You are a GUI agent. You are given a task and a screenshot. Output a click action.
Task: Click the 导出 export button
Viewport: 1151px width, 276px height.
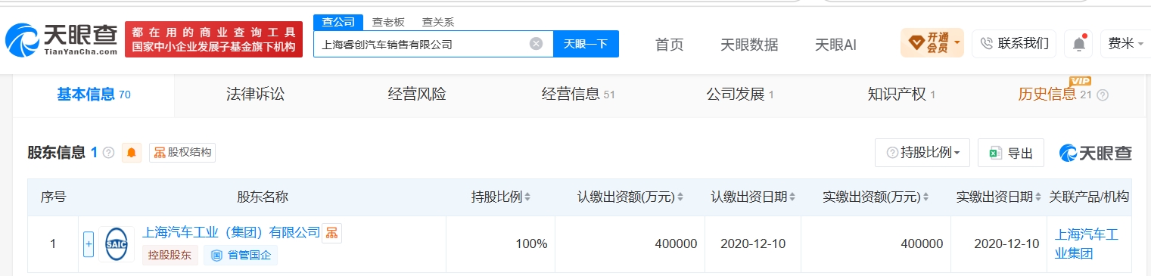point(1011,153)
